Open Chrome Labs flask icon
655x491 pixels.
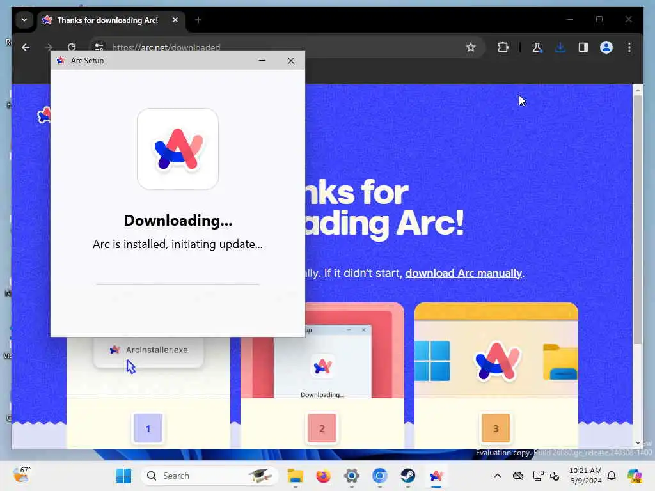click(x=537, y=47)
